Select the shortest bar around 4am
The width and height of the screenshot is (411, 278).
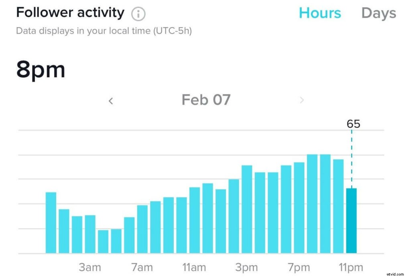[103, 240]
